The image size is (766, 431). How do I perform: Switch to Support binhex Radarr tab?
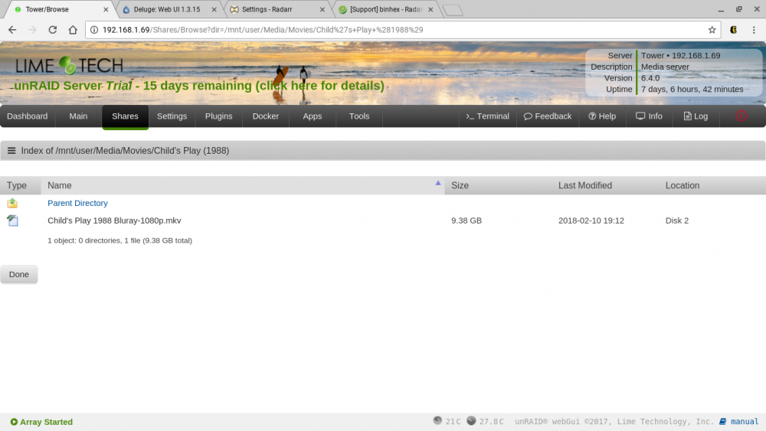pos(384,9)
